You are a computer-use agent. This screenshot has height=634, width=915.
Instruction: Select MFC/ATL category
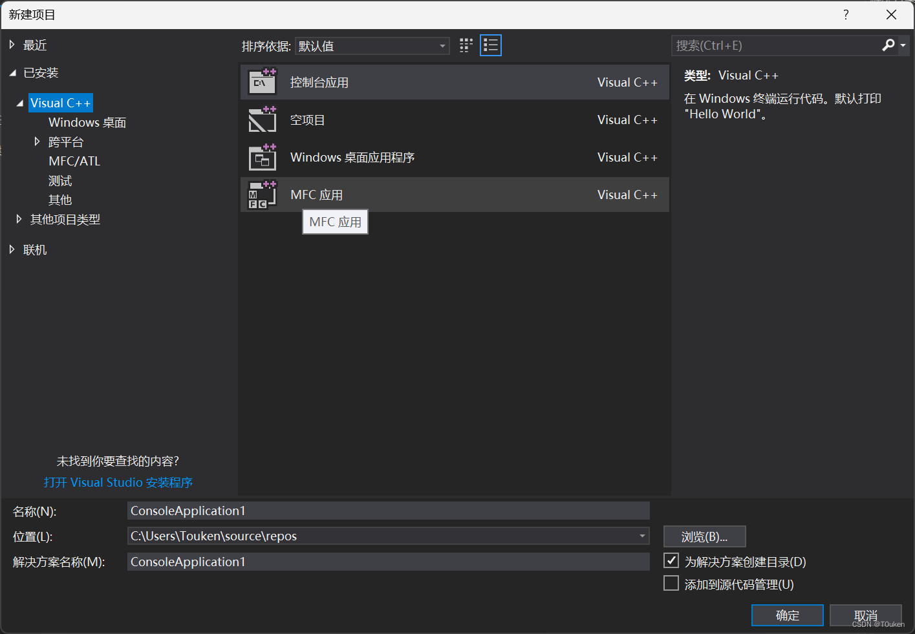click(x=74, y=161)
